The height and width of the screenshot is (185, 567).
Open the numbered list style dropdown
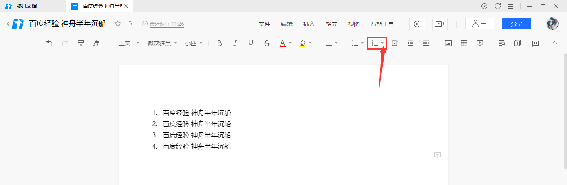click(x=382, y=43)
